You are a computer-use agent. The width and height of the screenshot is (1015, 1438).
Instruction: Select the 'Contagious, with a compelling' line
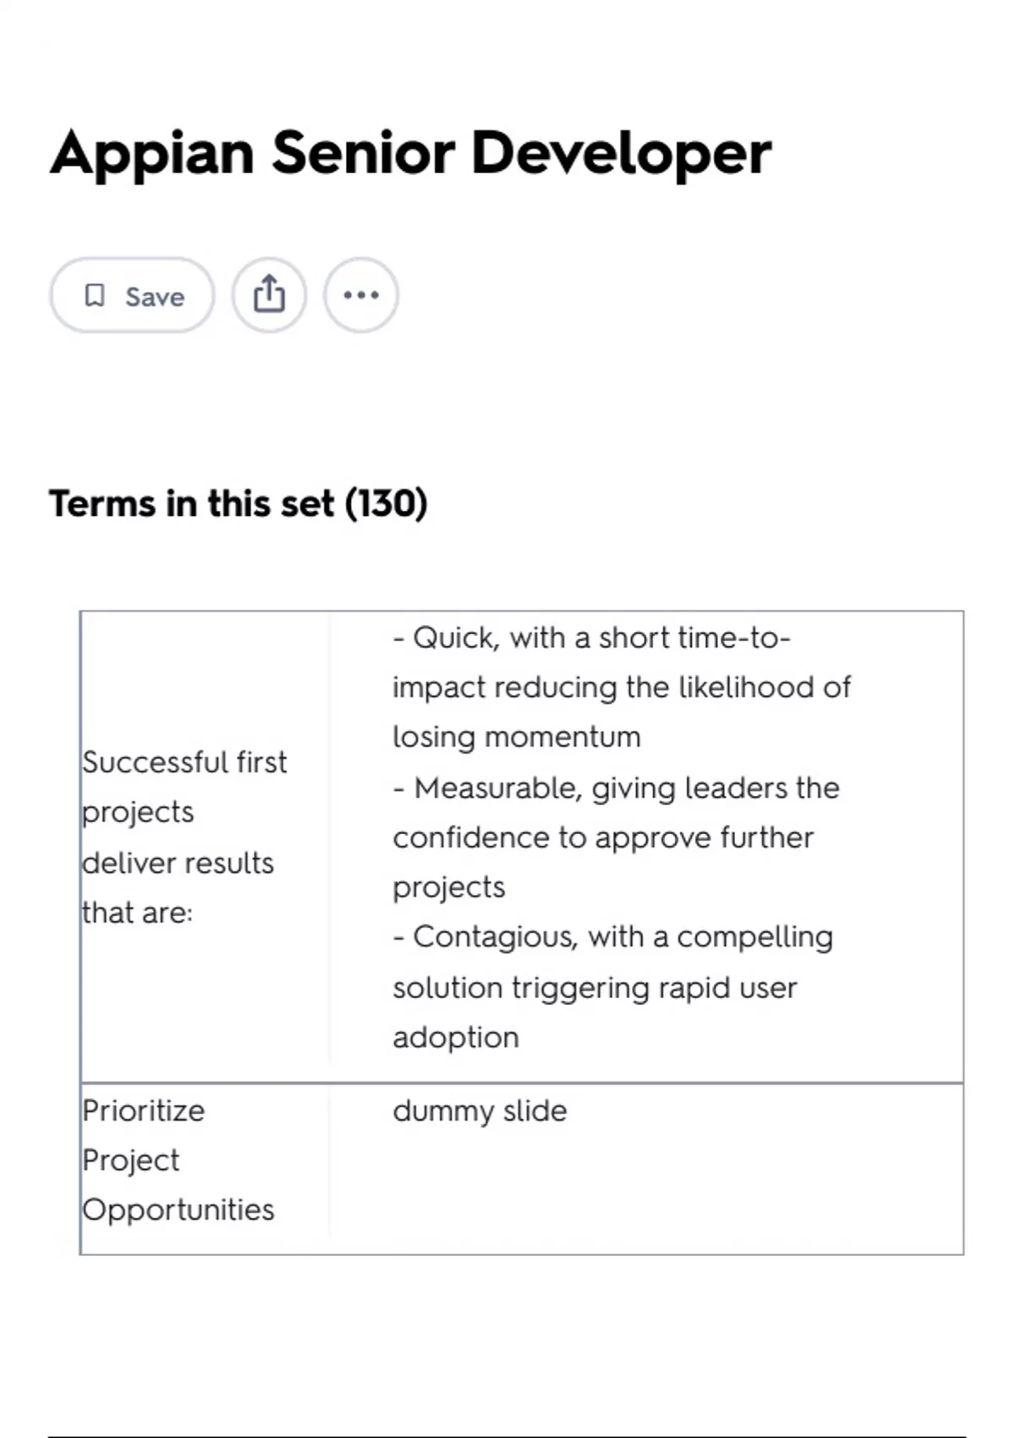[x=614, y=937]
